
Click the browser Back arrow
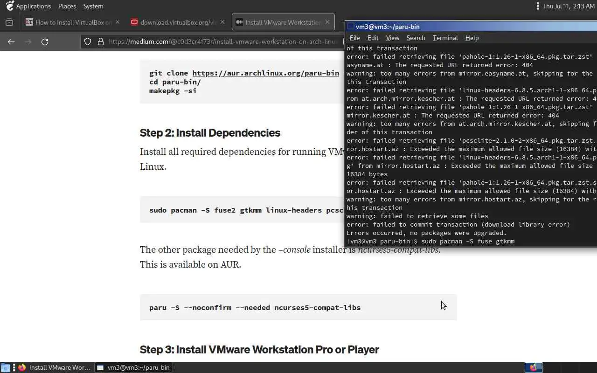tap(11, 41)
